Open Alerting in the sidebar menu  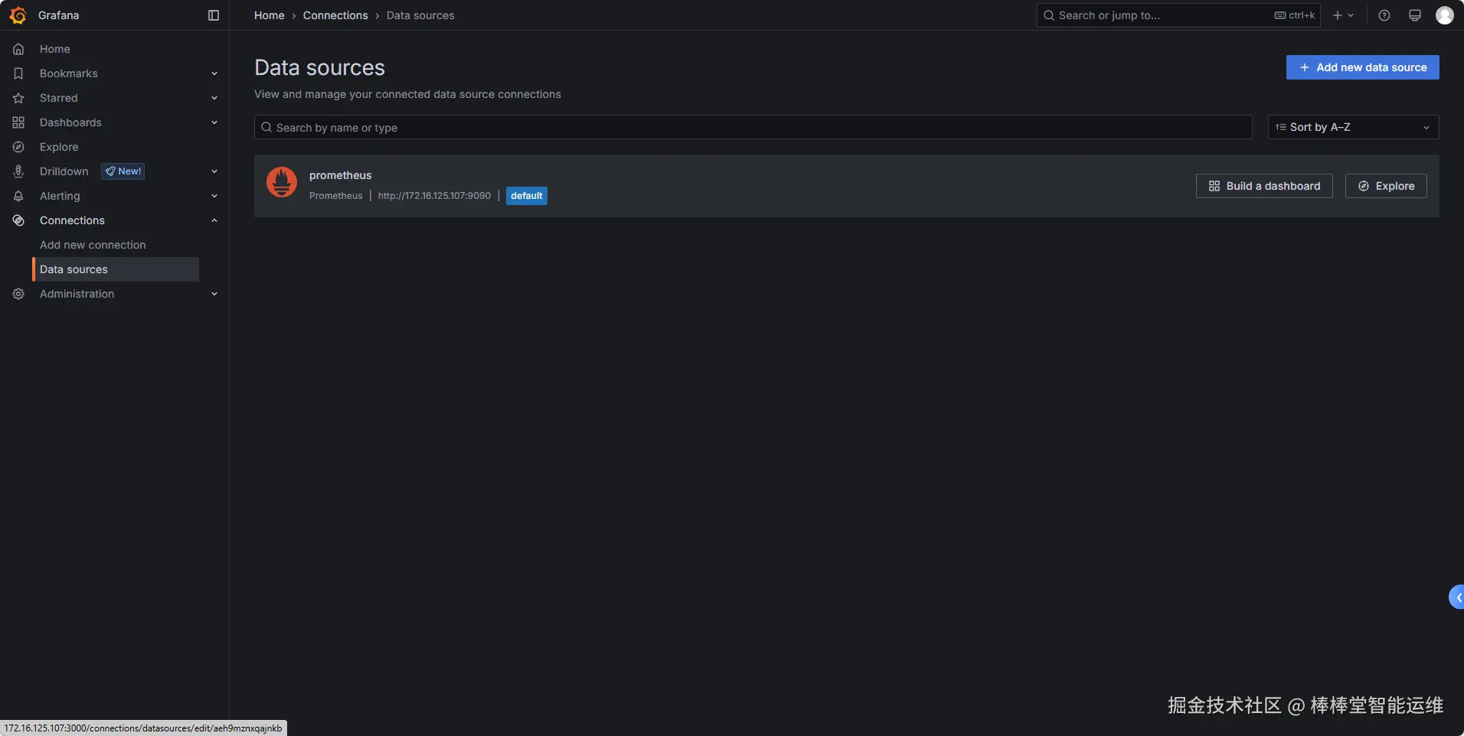[x=60, y=196]
